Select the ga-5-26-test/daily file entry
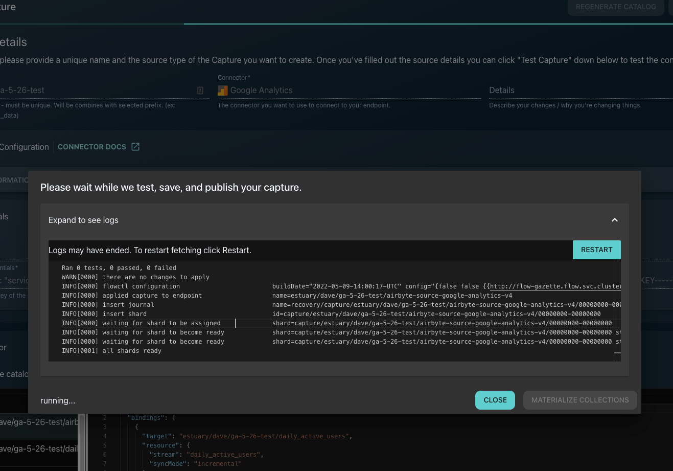Screen dimensions: 673x471 [x=38, y=449]
